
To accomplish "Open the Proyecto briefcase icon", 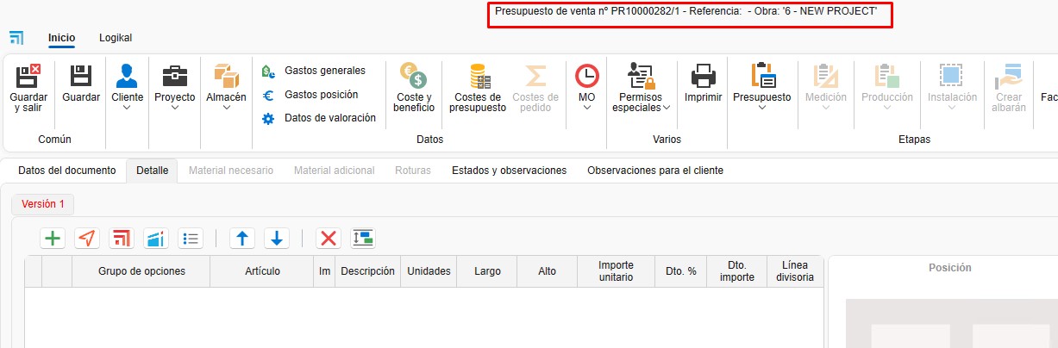I will click(175, 76).
